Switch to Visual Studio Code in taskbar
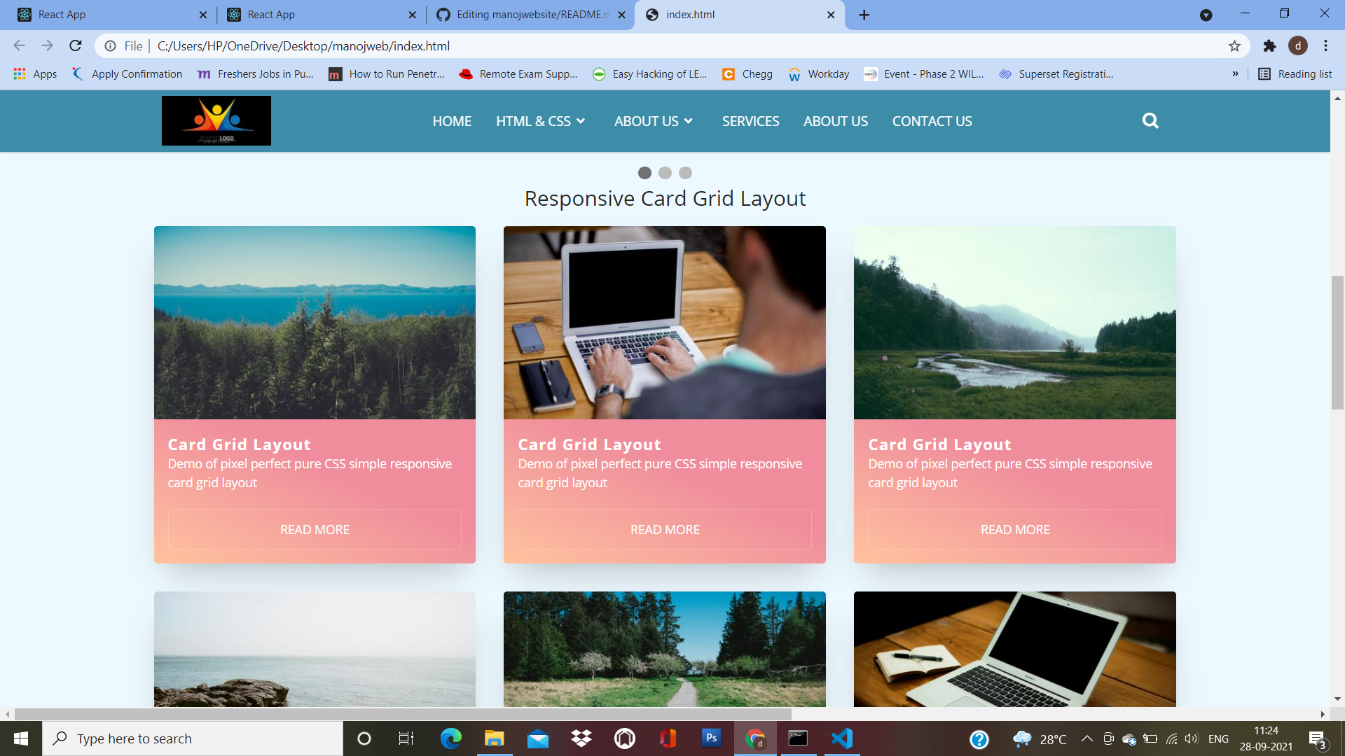The width and height of the screenshot is (1345, 756). pyautogui.click(x=842, y=738)
